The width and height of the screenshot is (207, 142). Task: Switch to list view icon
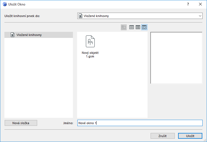(132, 27)
